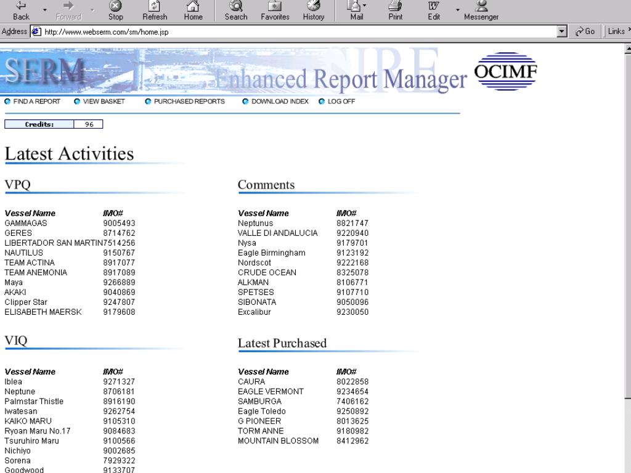
Task: Select vessel SIBONATA
Action: pos(257,302)
